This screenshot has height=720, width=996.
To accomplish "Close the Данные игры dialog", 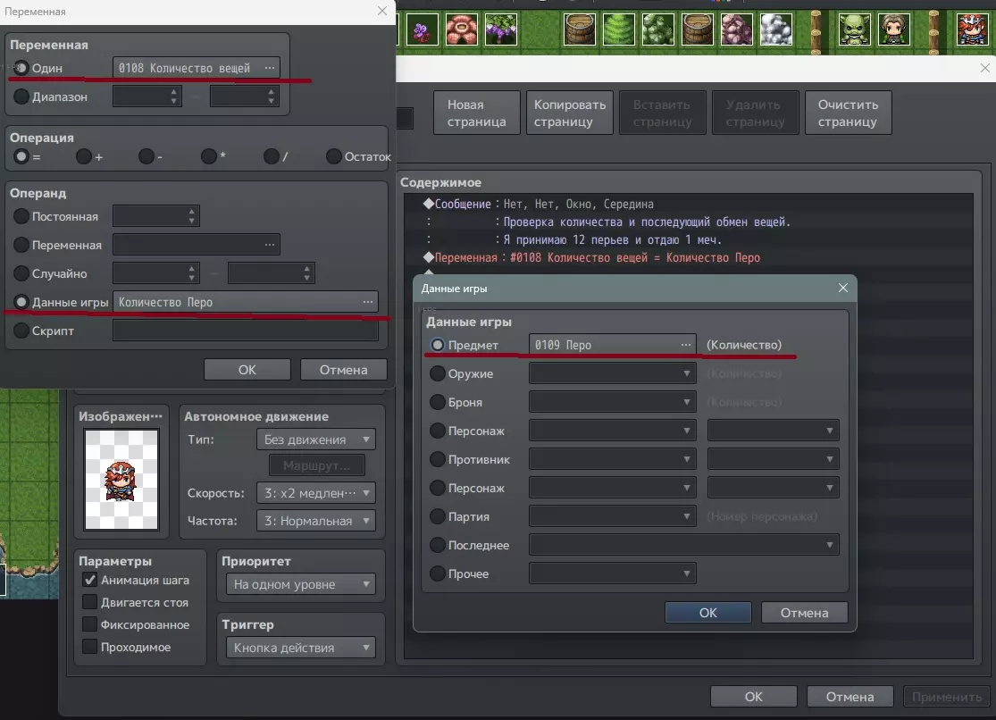I will [843, 288].
